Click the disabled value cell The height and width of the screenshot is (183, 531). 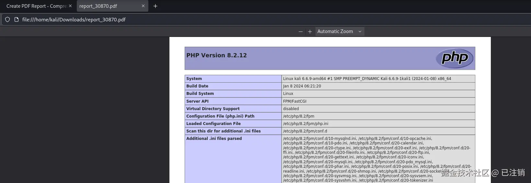pyautogui.click(x=291, y=109)
